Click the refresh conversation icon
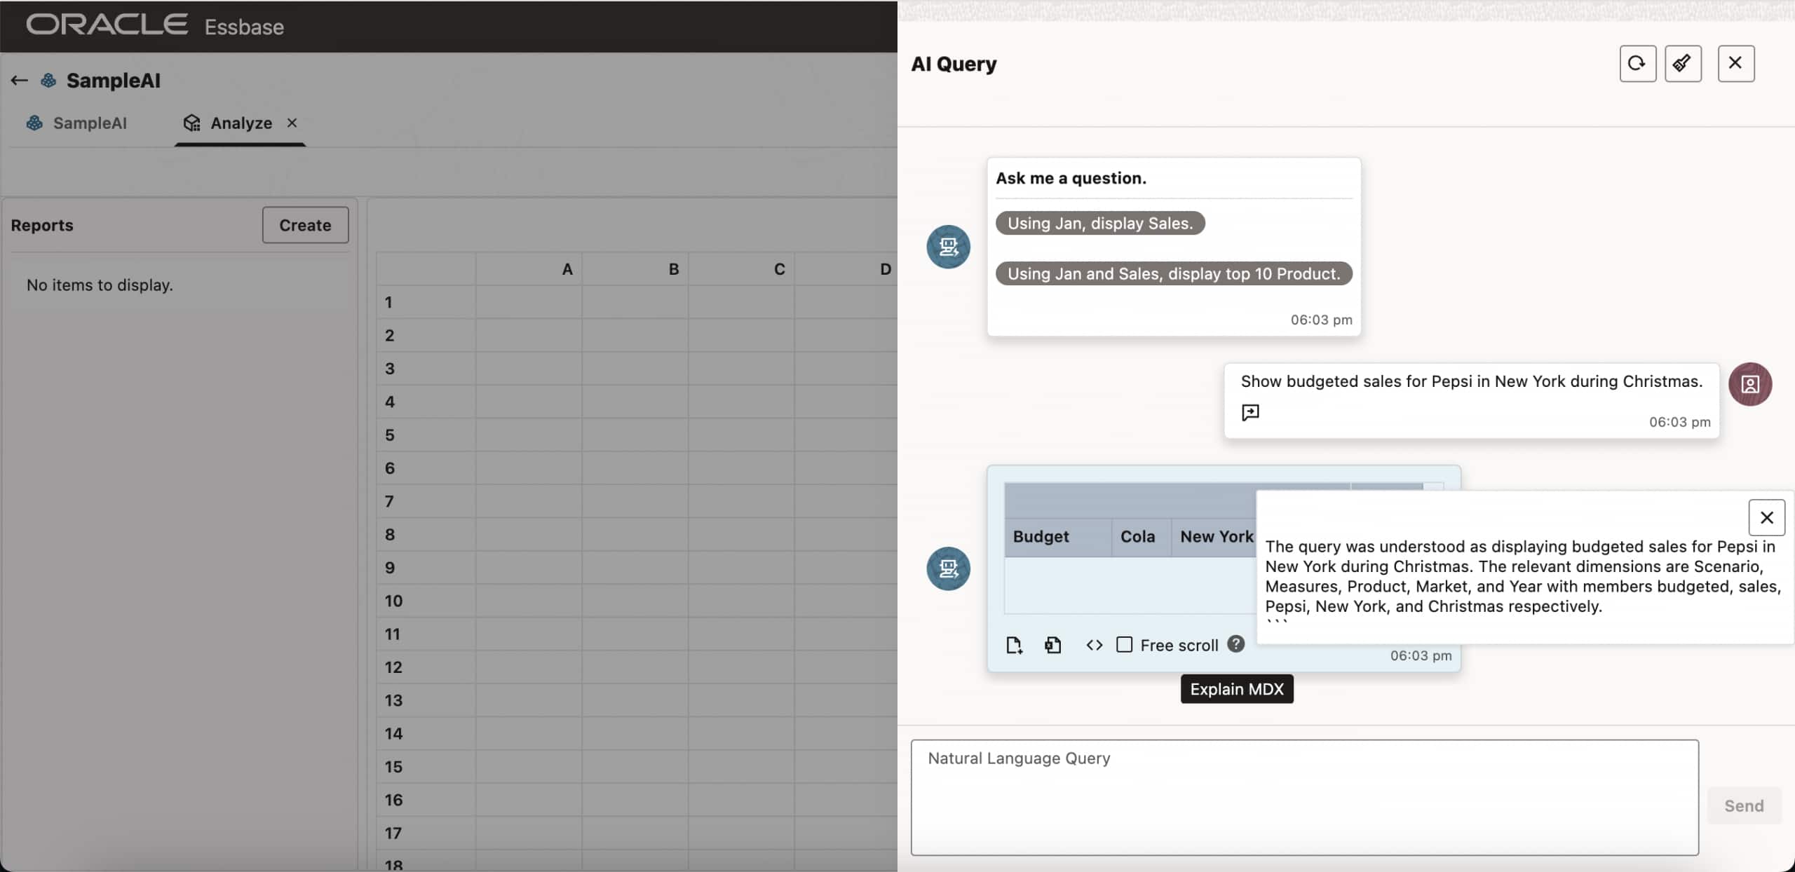This screenshot has width=1795, height=872. [x=1637, y=63]
